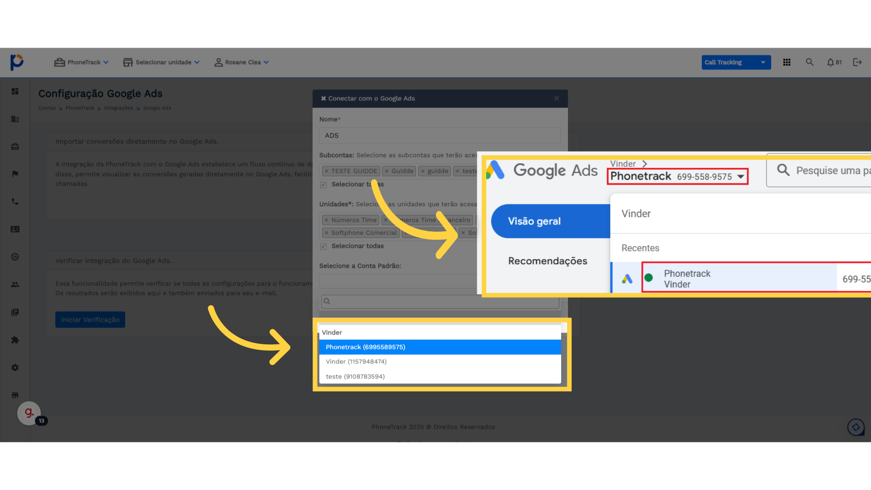
Task: Select Phonetrack (6995589575) option
Action: point(440,347)
